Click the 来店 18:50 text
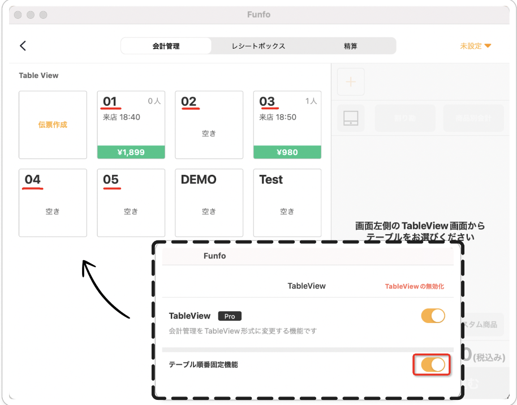The height and width of the screenshot is (405, 517). (278, 117)
